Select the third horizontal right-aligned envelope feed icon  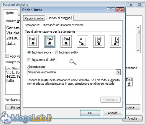(x=66, y=41)
